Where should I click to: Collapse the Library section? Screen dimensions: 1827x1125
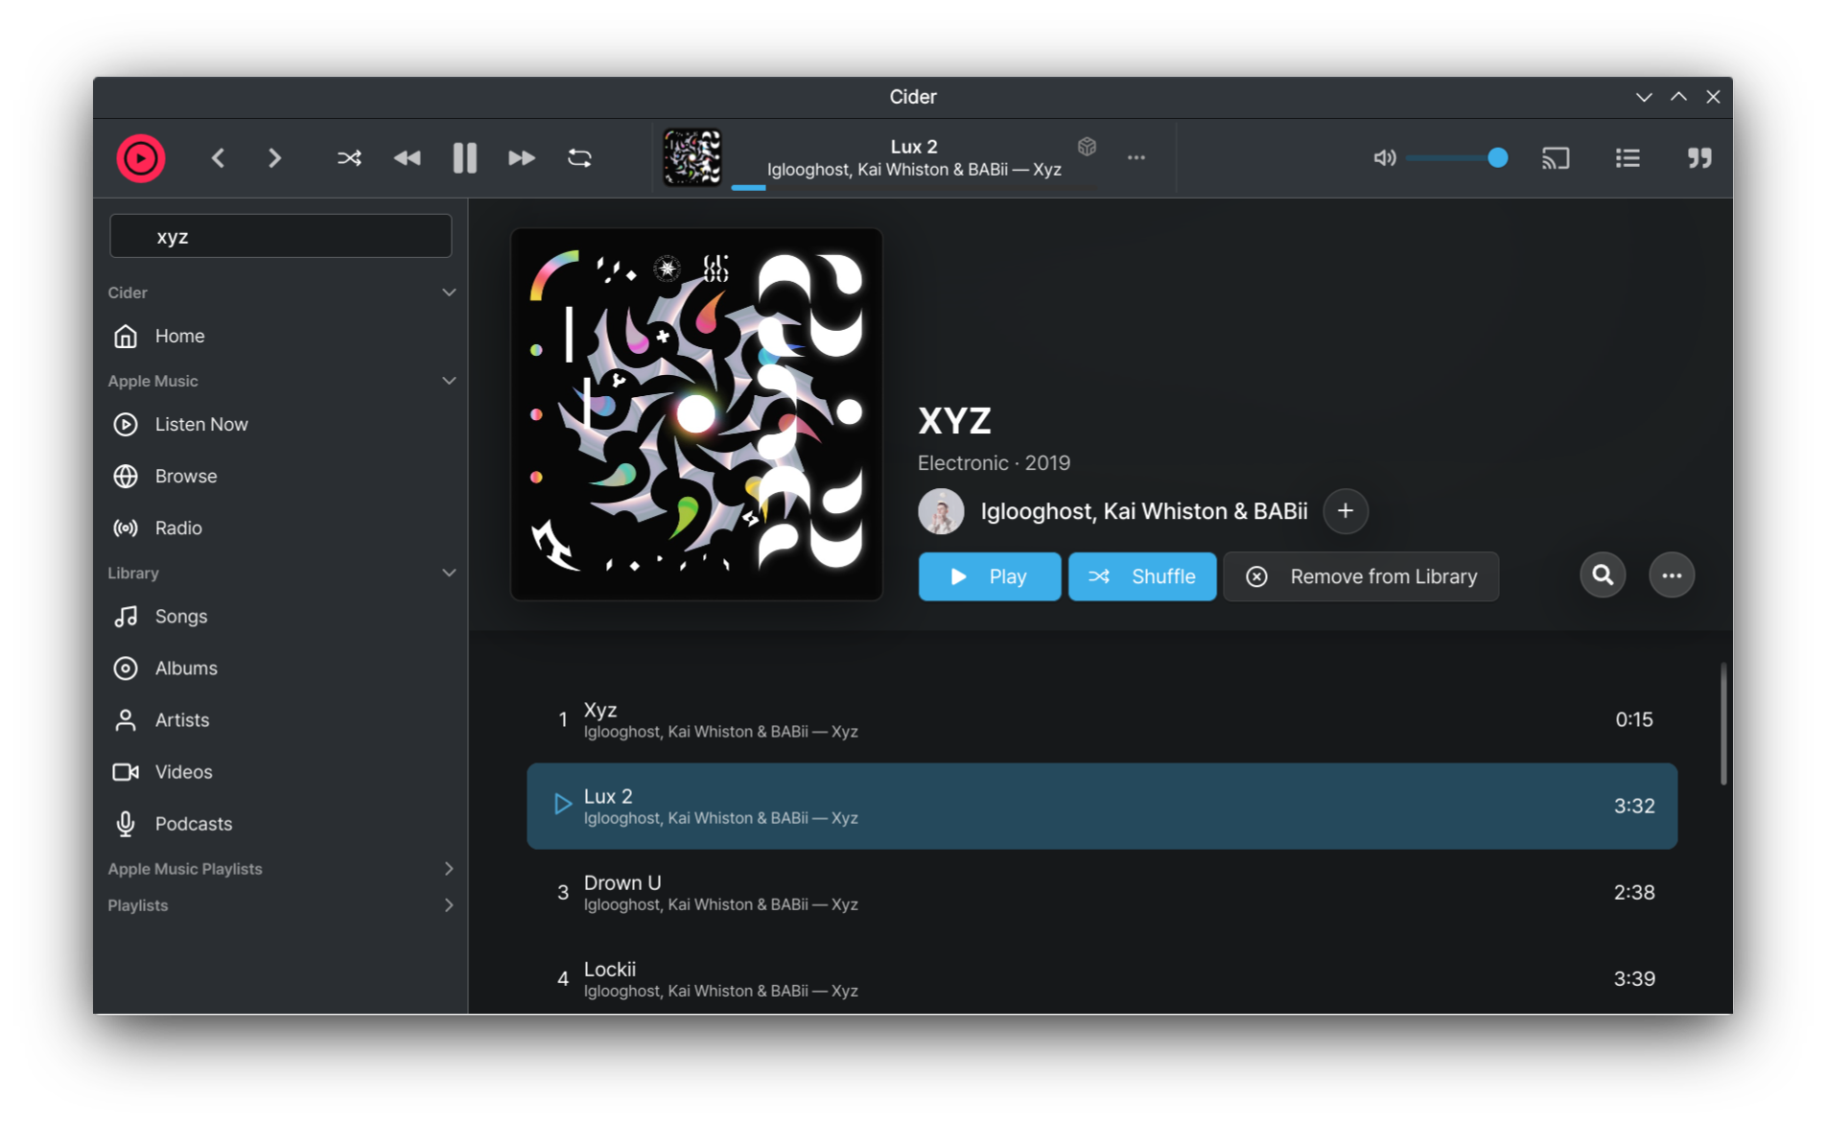coord(449,572)
